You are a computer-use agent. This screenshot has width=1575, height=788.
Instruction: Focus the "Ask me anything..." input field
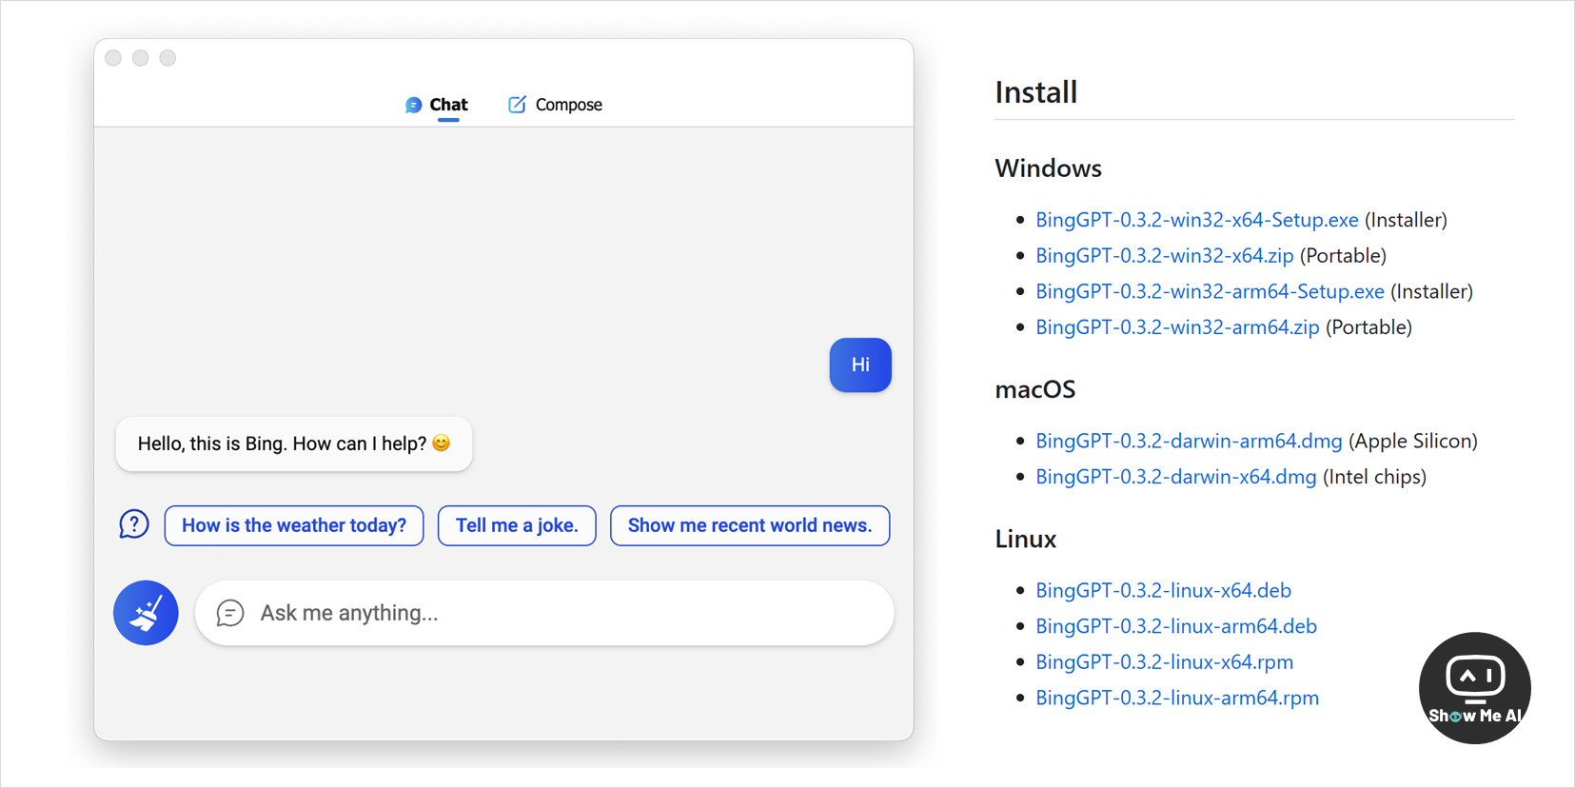pyautogui.click(x=561, y=613)
